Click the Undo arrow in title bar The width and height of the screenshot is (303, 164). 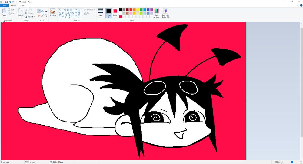tap(10, 2)
